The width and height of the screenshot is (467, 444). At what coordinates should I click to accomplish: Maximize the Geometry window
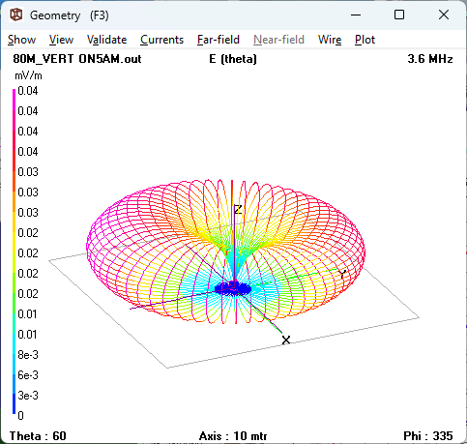tap(399, 15)
